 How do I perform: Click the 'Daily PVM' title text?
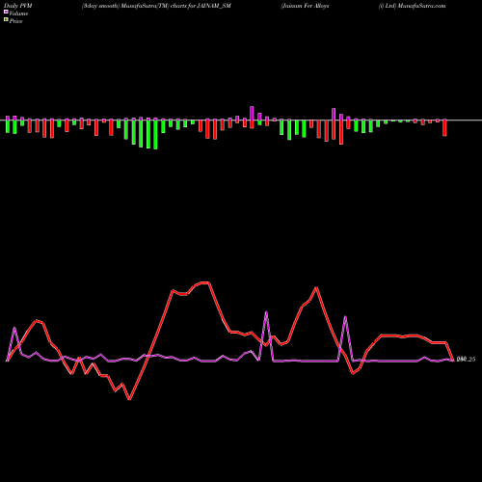click(x=17, y=6)
